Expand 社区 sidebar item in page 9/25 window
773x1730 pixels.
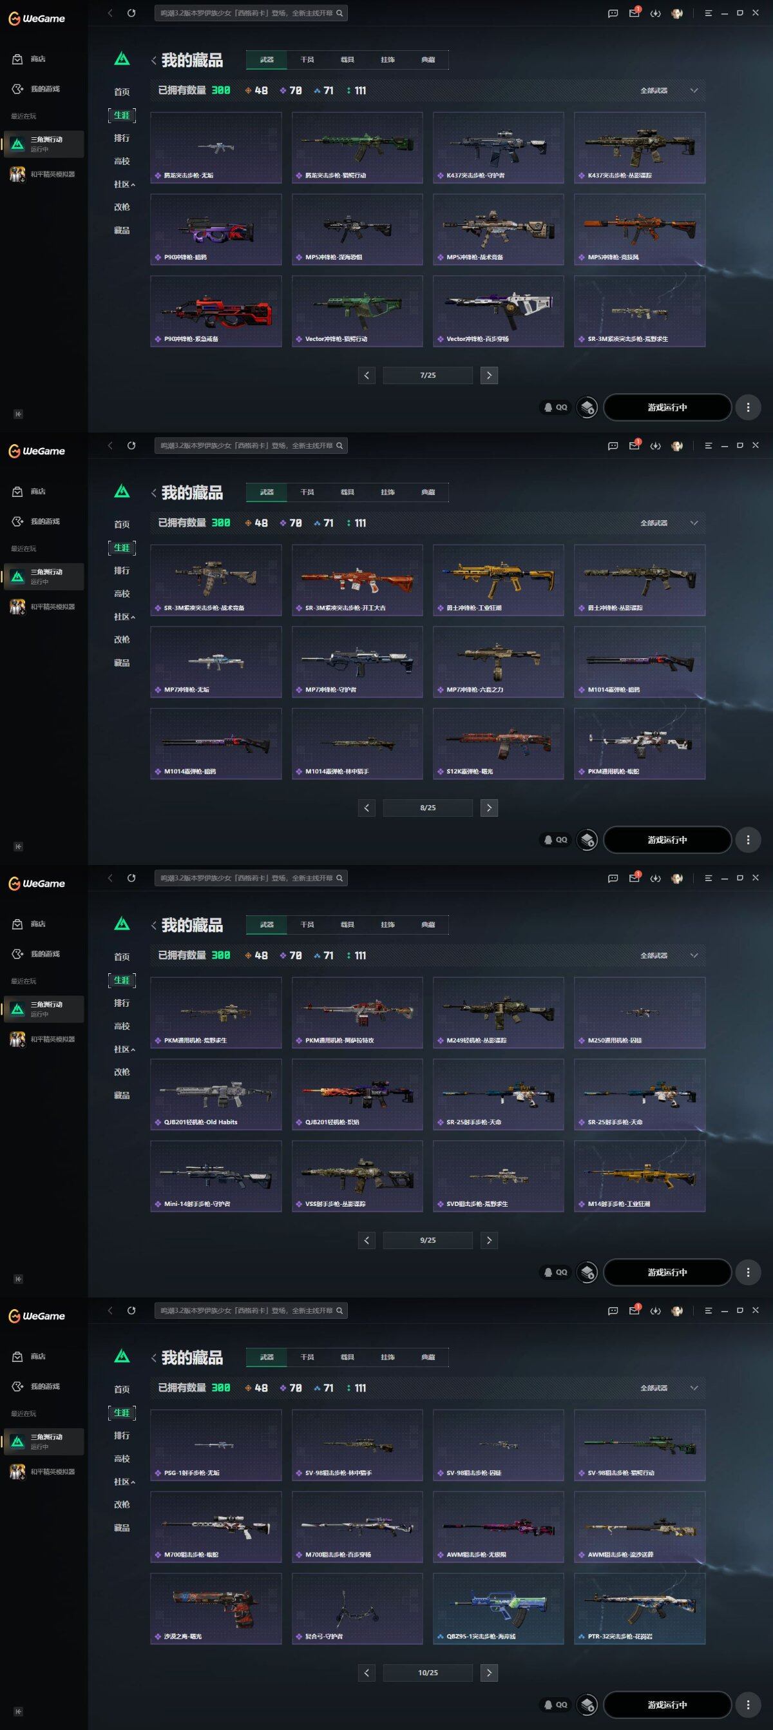(x=124, y=1049)
